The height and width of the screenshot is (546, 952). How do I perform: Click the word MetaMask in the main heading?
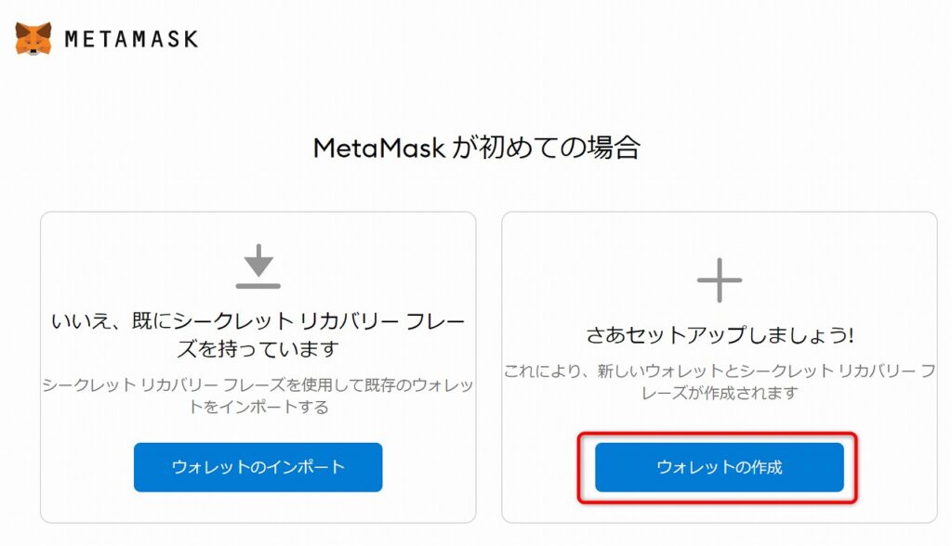pos(379,148)
